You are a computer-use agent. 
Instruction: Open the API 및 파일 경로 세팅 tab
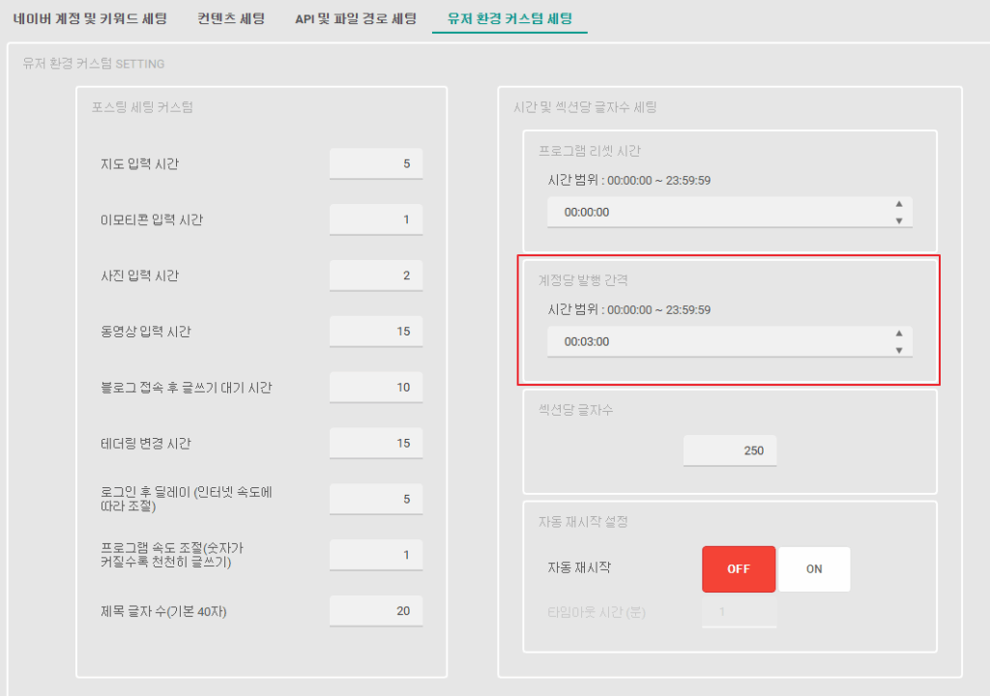[x=356, y=18]
